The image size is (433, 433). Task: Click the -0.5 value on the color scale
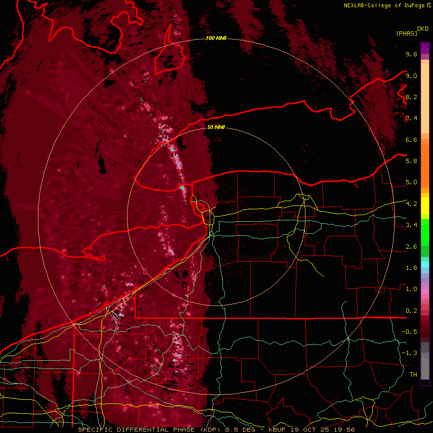(x=409, y=332)
